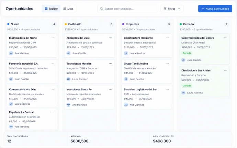Open options menu for Alimentos del Valle
The height and width of the screenshot is (148, 237).
110,38
